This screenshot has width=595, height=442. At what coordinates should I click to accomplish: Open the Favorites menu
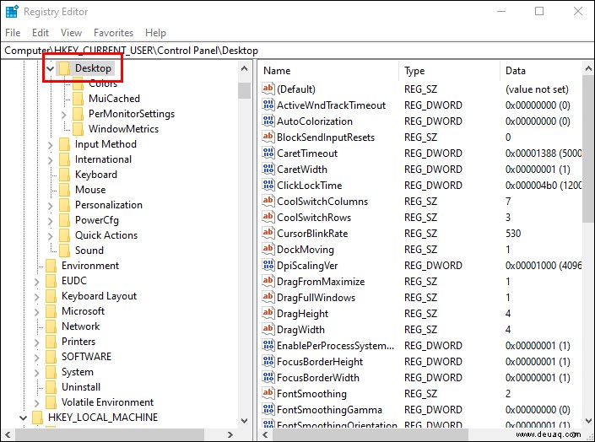[113, 33]
